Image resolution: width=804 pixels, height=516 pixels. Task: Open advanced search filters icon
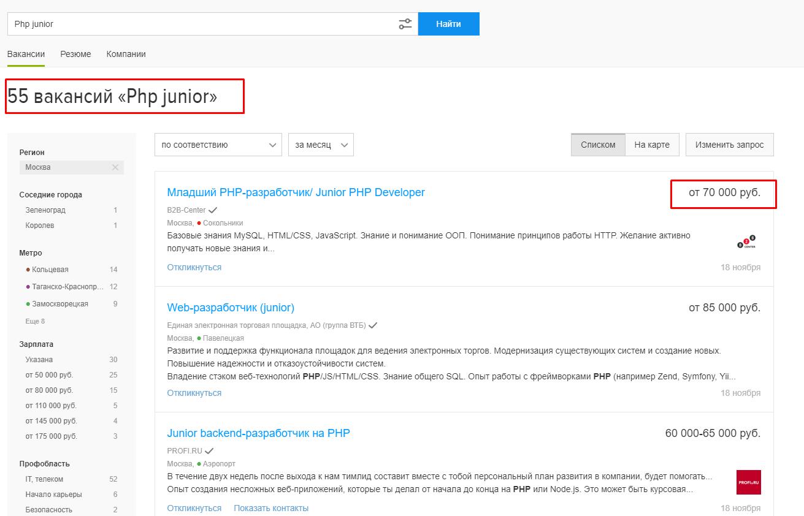click(x=405, y=24)
